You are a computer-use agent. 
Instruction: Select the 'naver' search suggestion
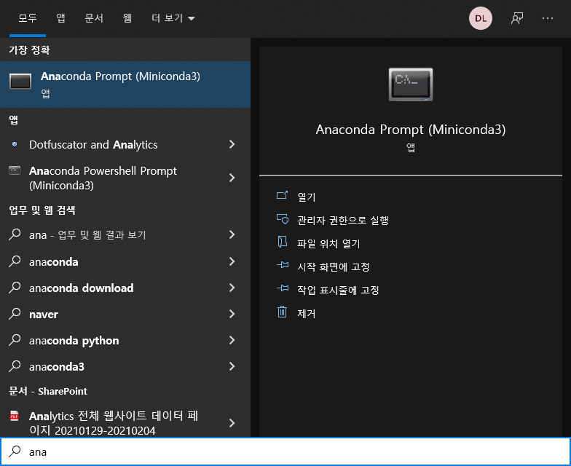click(44, 315)
